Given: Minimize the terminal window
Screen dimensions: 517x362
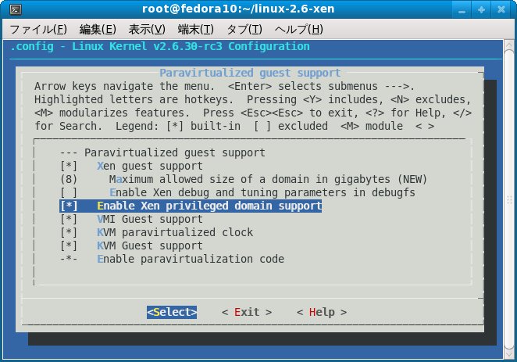Looking at the screenshot, I should point(462,9).
